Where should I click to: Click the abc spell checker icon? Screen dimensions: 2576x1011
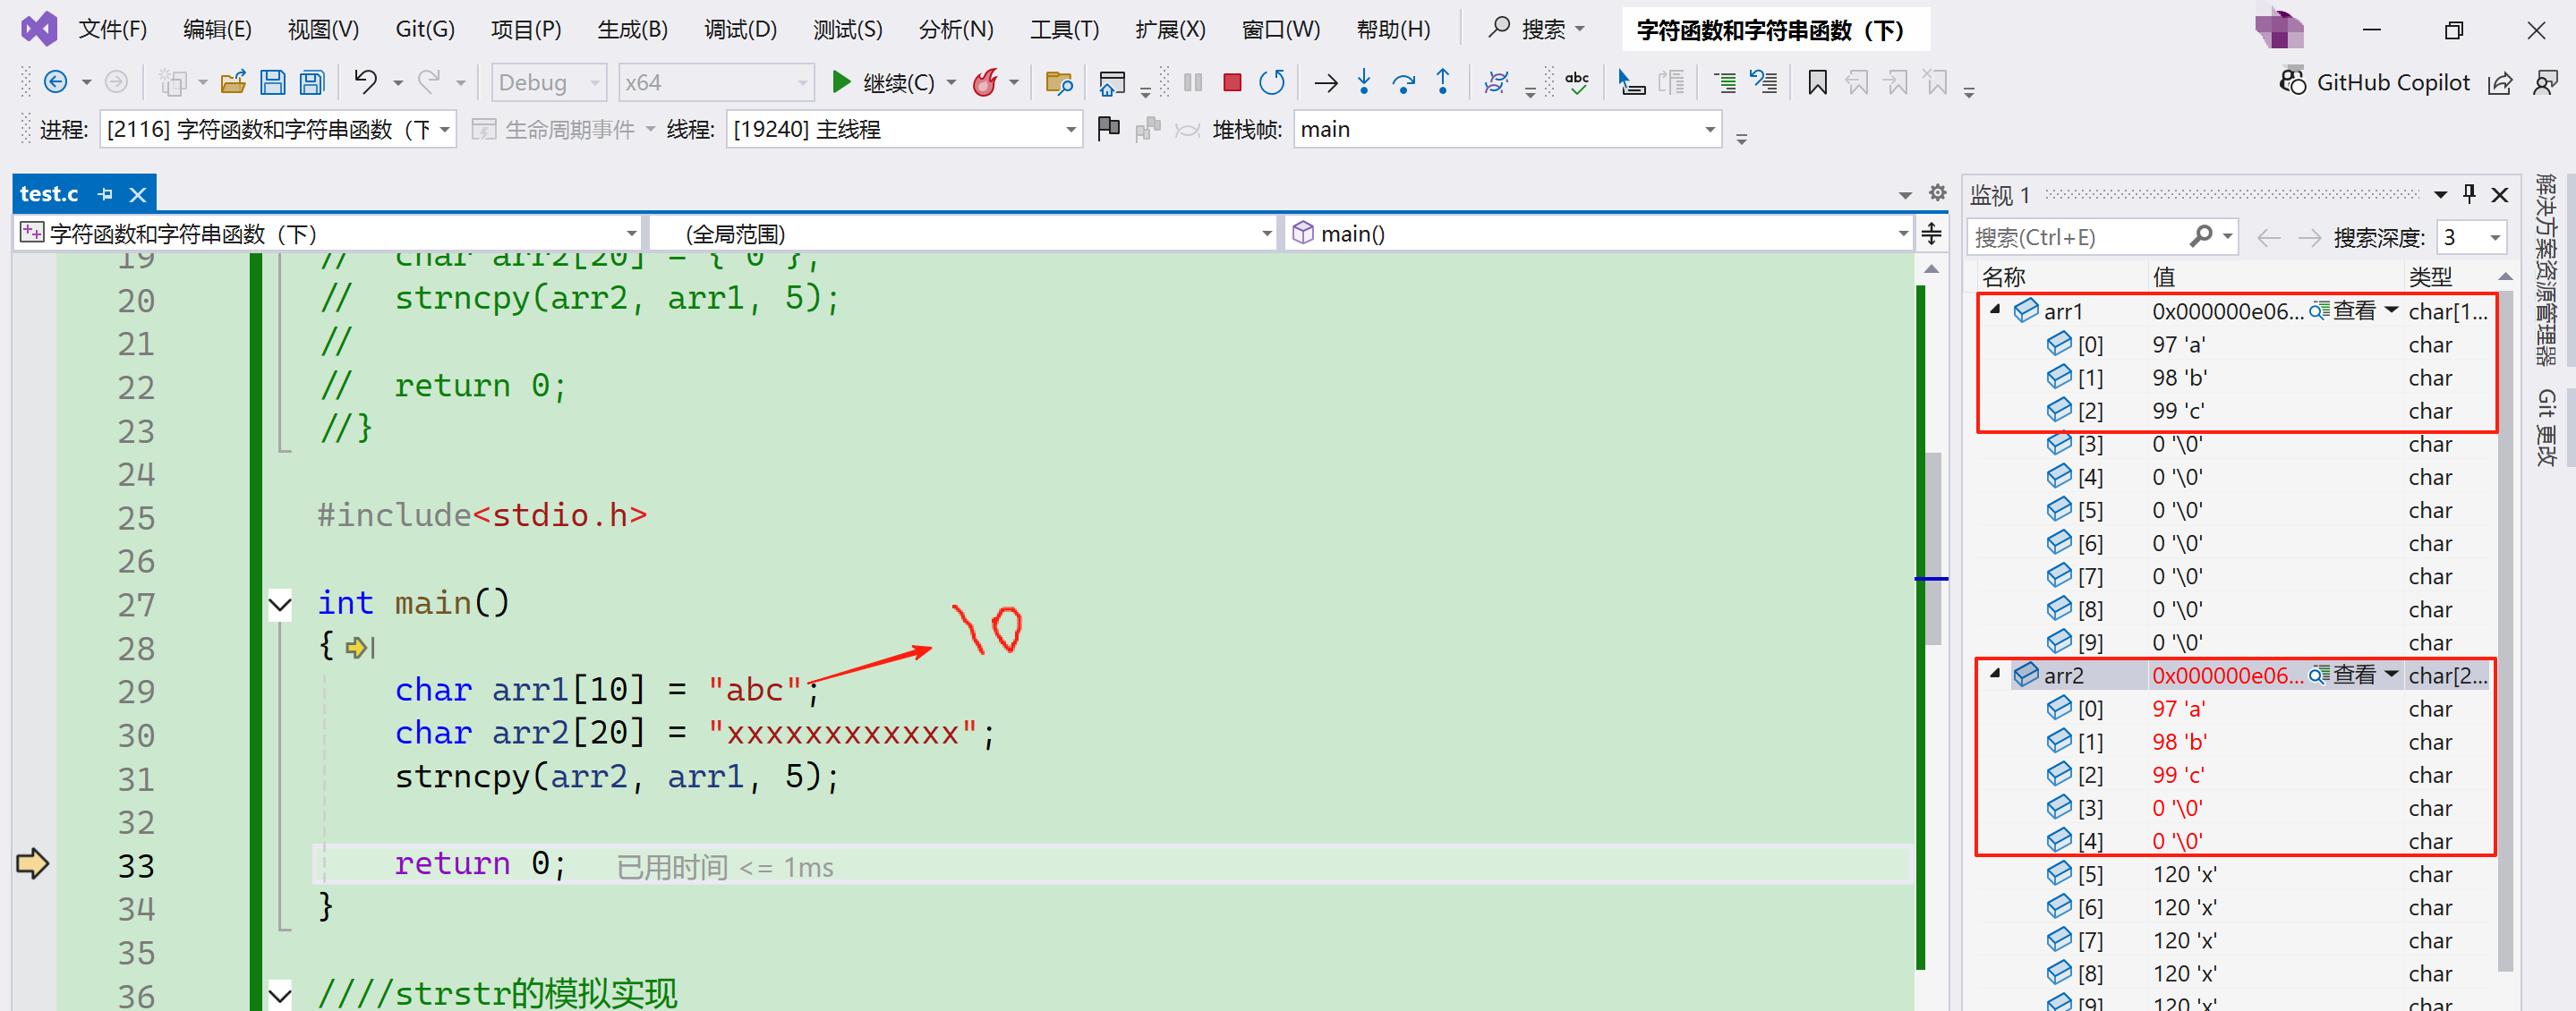1577,82
